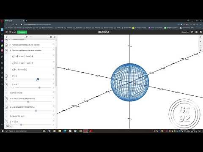Play animation for the R slider
This screenshot has height=152, width=203.
click(6, 76)
